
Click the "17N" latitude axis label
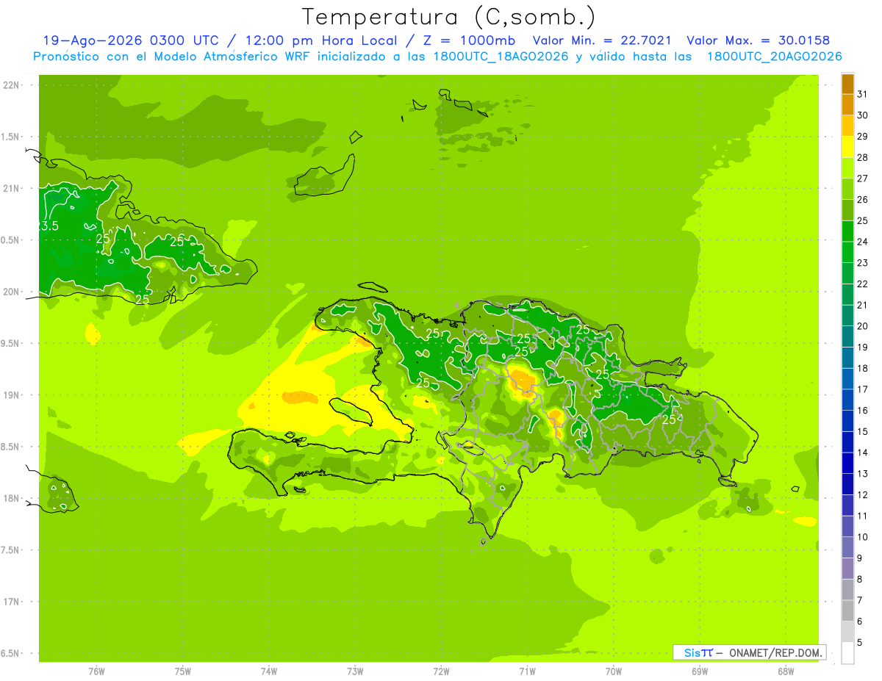(x=11, y=602)
